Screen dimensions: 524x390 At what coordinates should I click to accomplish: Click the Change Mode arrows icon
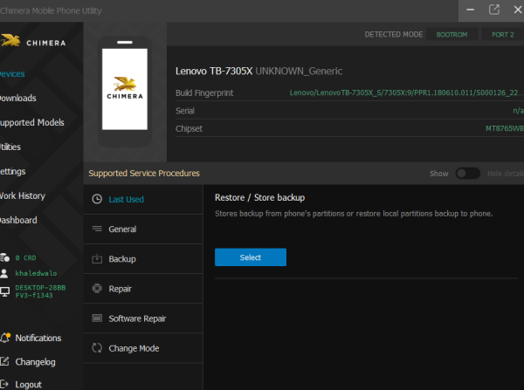click(x=97, y=348)
